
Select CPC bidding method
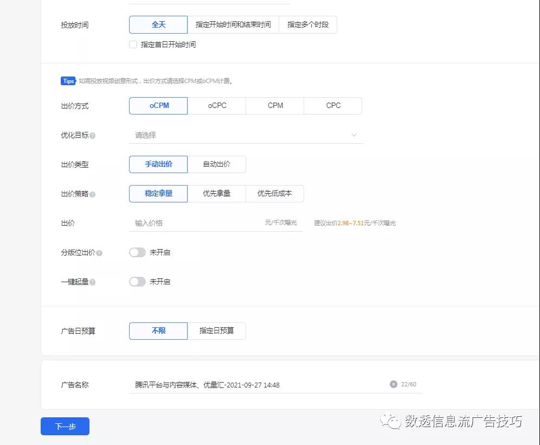coord(333,105)
